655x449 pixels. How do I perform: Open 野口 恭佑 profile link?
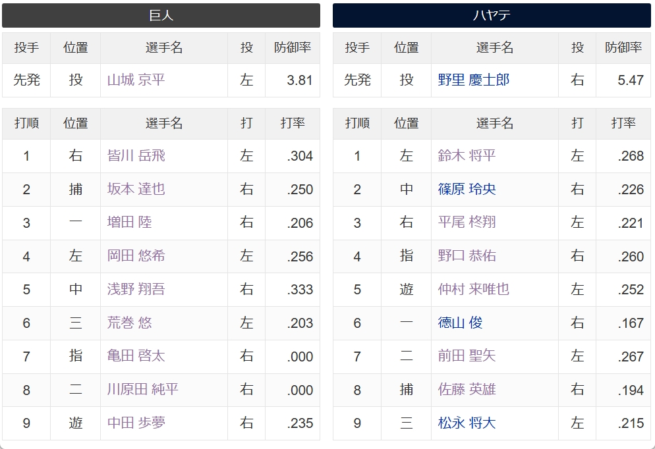pyautogui.click(x=467, y=256)
